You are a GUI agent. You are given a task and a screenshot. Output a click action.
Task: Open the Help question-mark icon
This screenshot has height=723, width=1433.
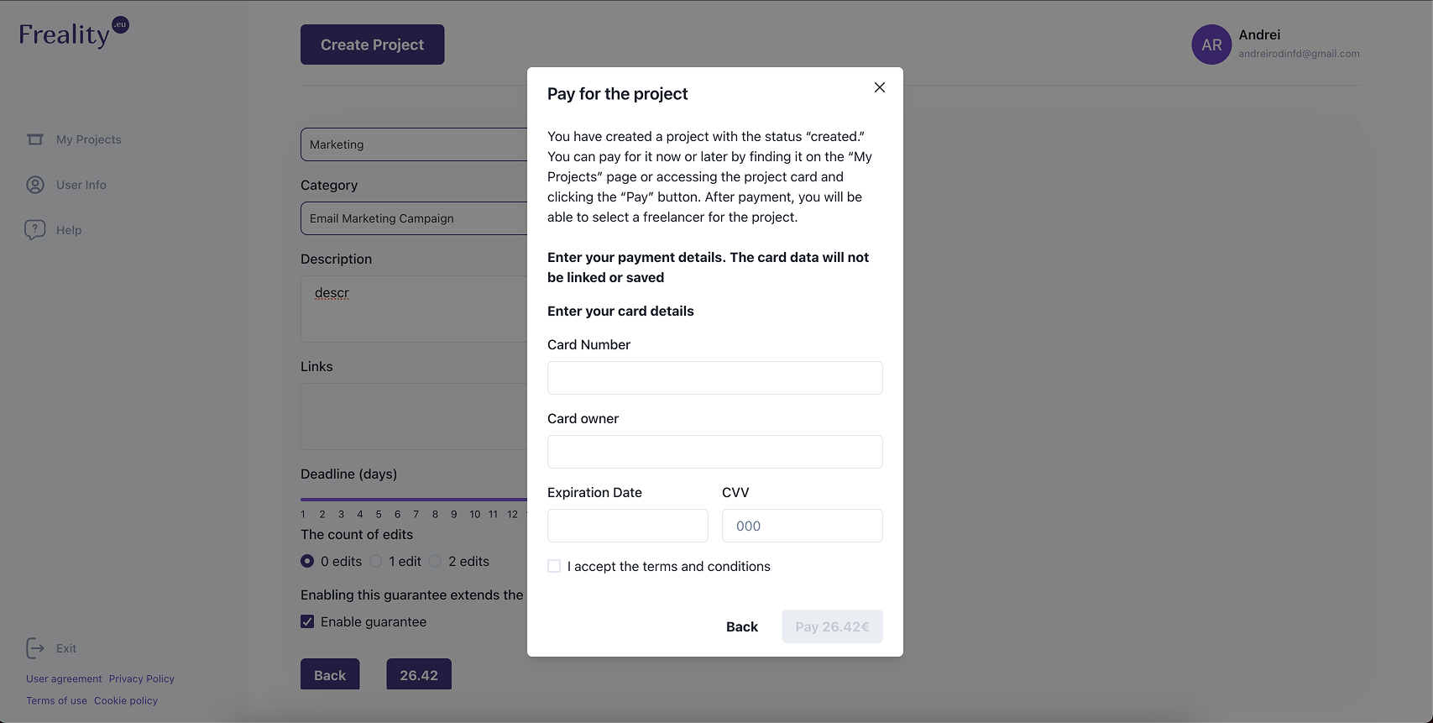(34, 229)
